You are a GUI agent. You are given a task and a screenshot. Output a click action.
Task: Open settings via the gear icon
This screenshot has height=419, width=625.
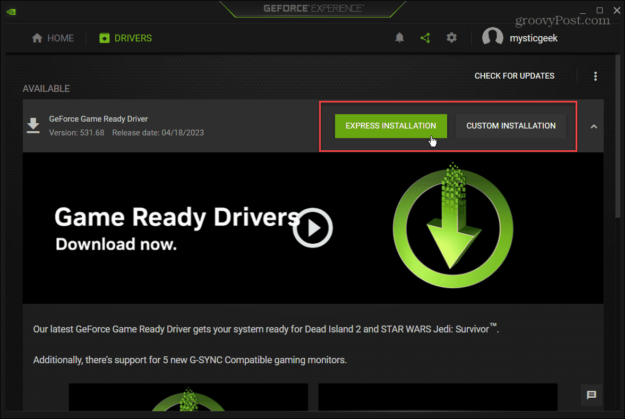451,38
